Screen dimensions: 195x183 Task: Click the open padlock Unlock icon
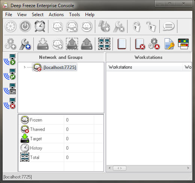151,26
